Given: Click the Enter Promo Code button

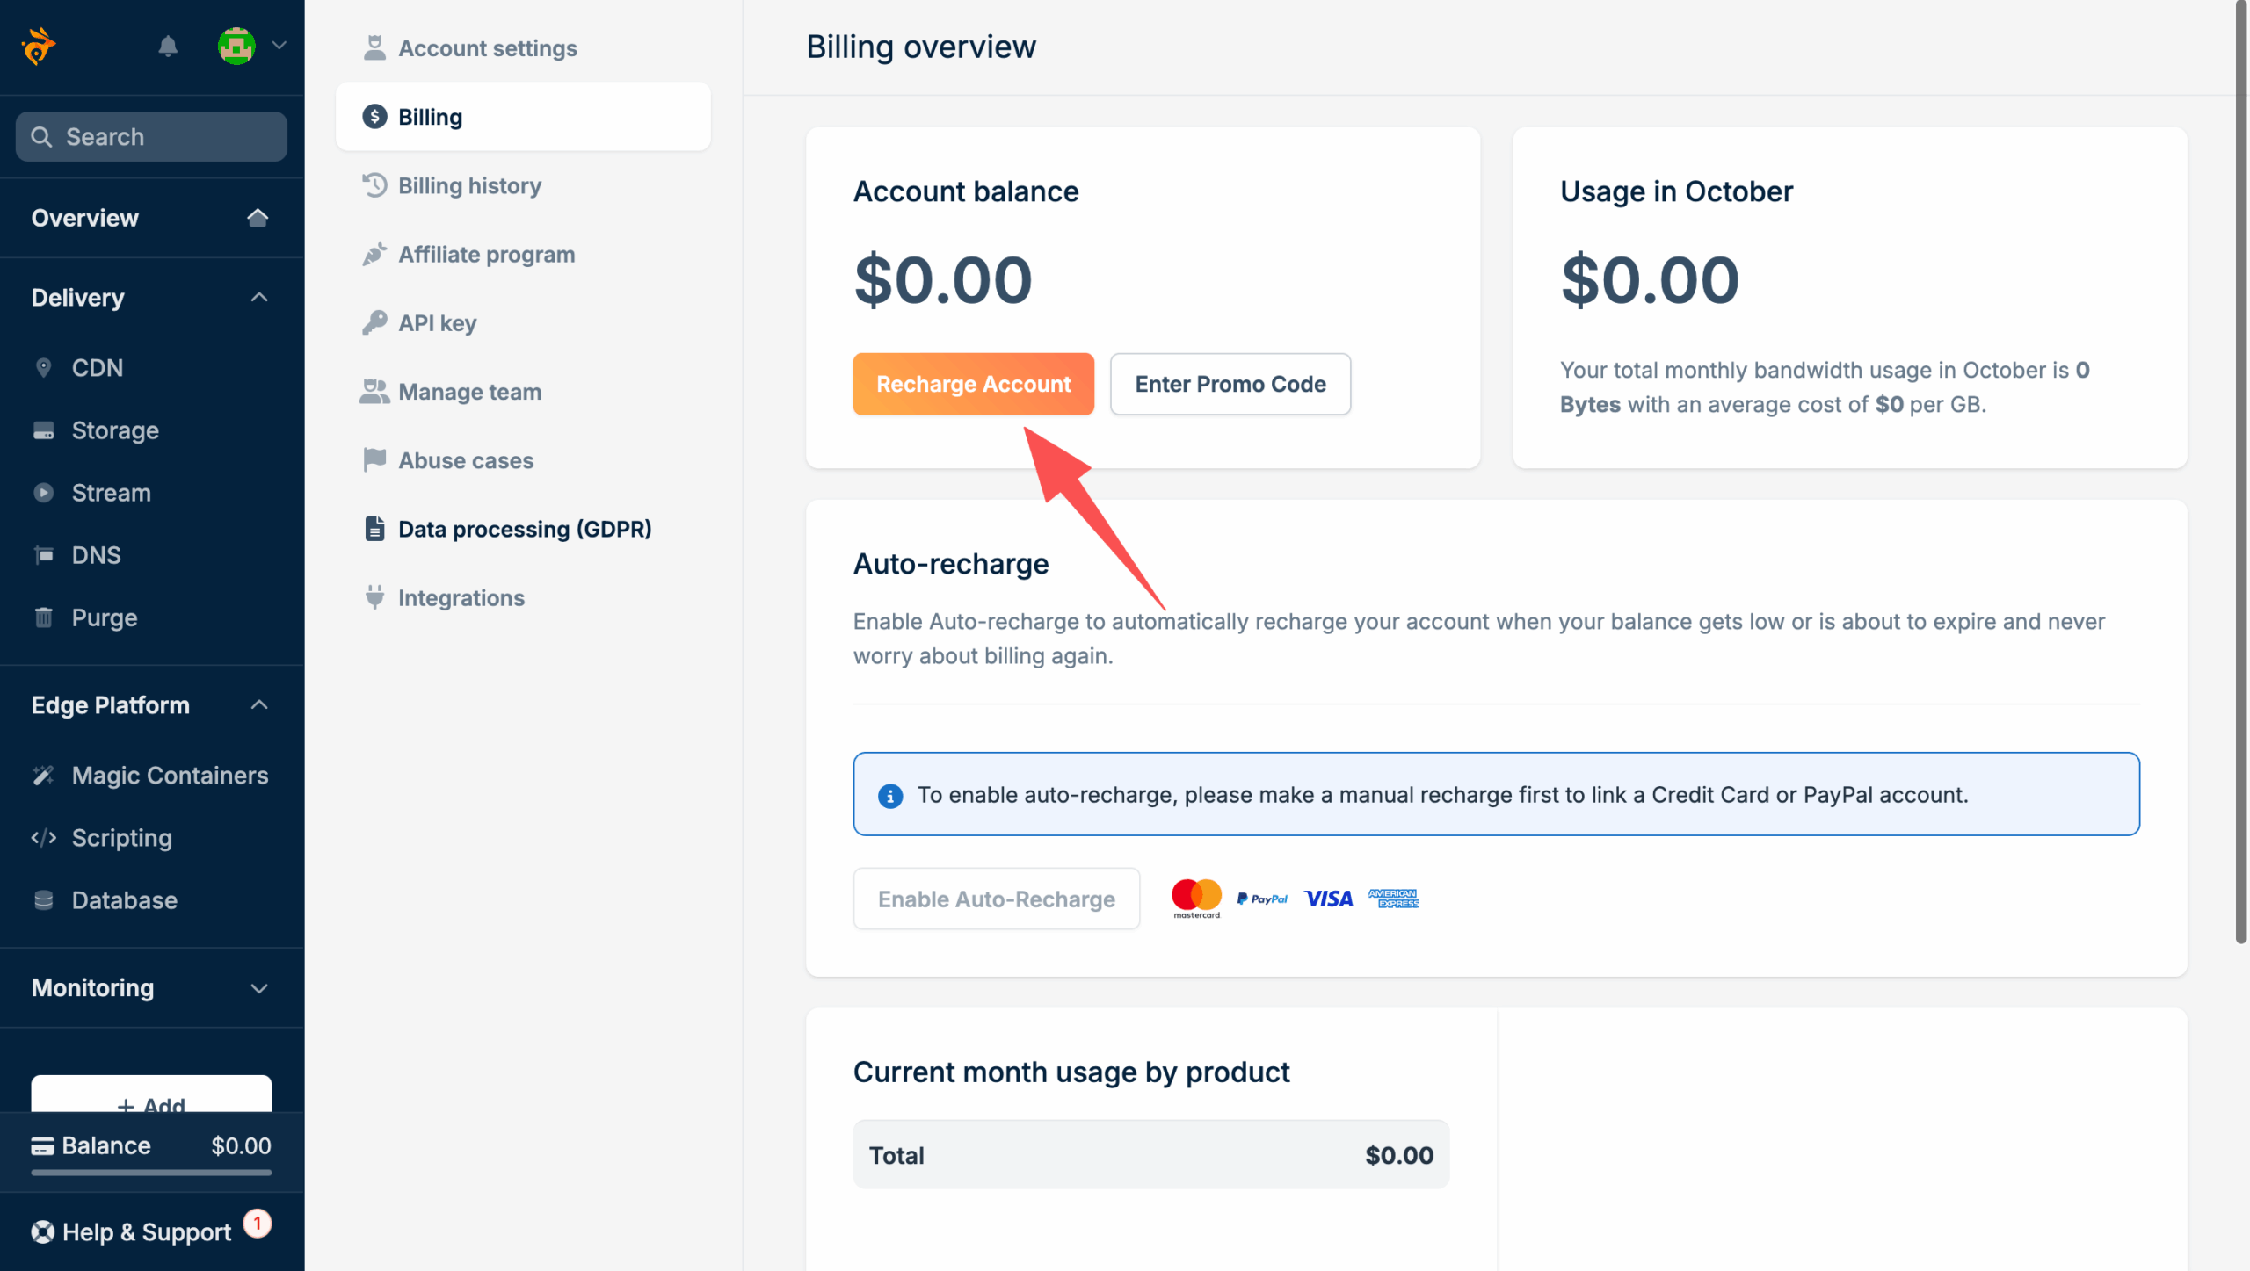Looking at the screenshot, I should tap(1230, 384).
